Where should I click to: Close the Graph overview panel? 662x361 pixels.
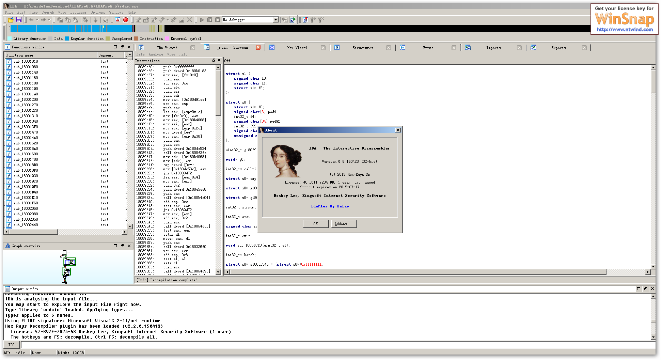coord(129,246)
